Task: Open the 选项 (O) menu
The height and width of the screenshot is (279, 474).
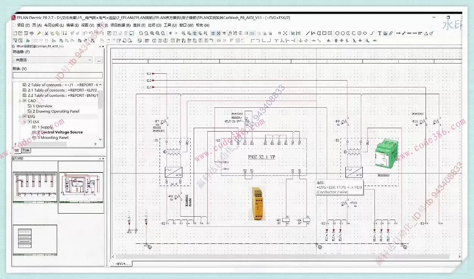Action: coord(154,25)
